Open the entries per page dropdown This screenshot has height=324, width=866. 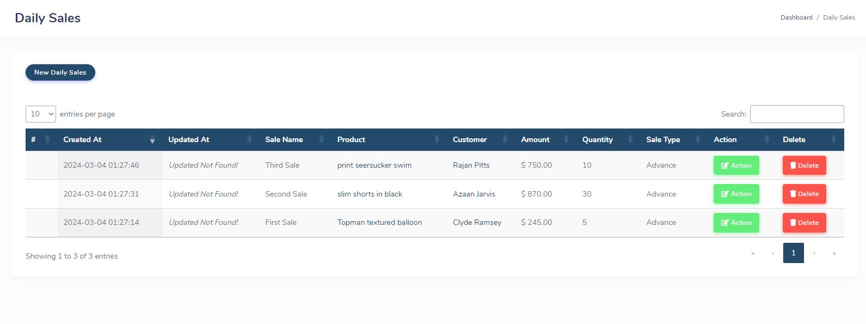coord(41,114)
